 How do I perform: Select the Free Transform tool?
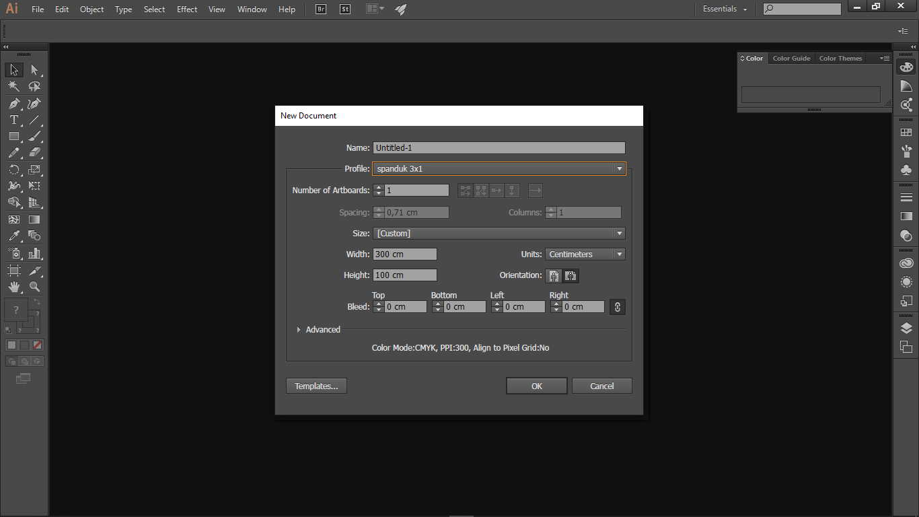34,186
